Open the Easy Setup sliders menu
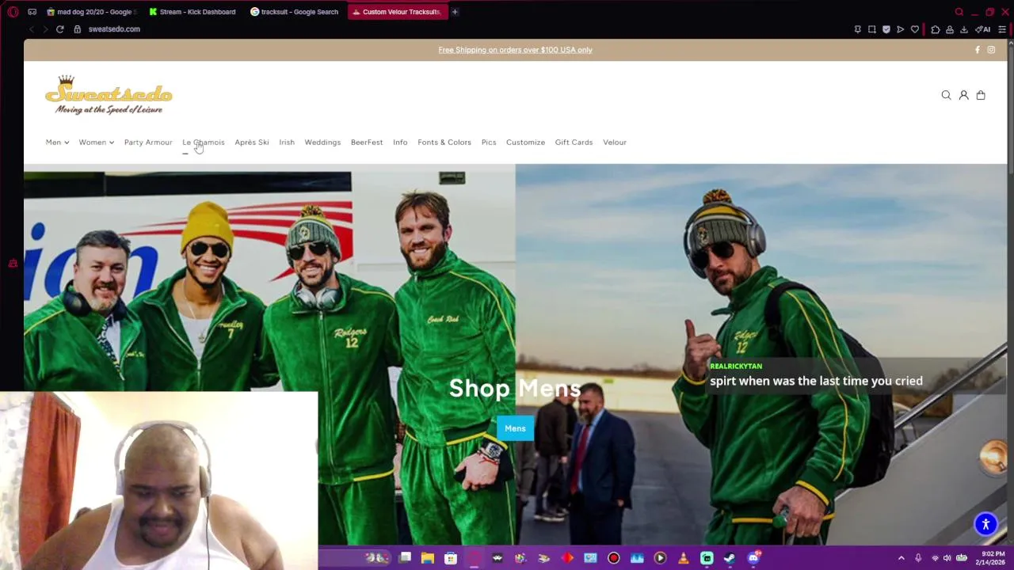 coord(1002,29)
